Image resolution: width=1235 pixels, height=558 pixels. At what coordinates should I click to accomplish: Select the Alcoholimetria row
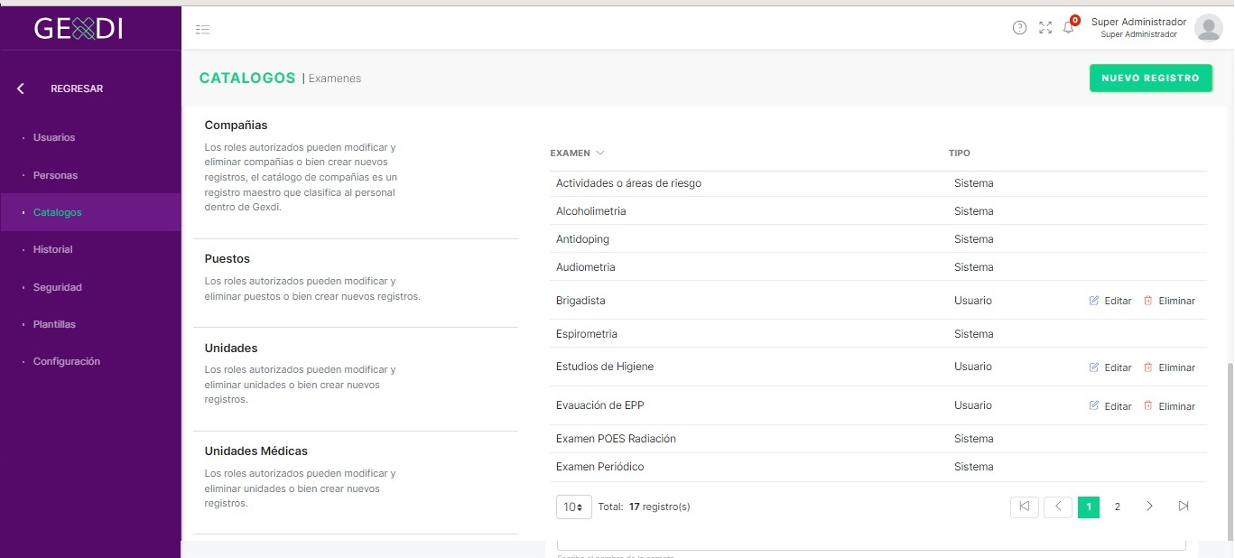[x=878, y=211]
